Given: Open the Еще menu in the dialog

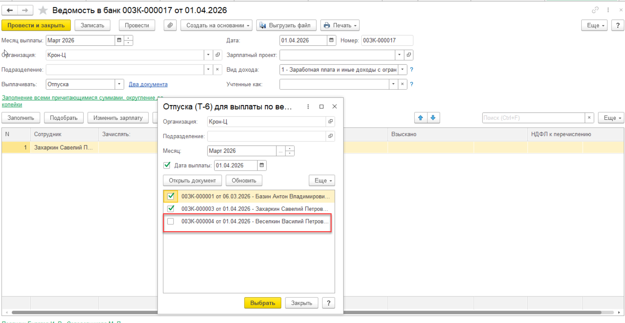Looking at the screenshot, I should tap(322, 180).
